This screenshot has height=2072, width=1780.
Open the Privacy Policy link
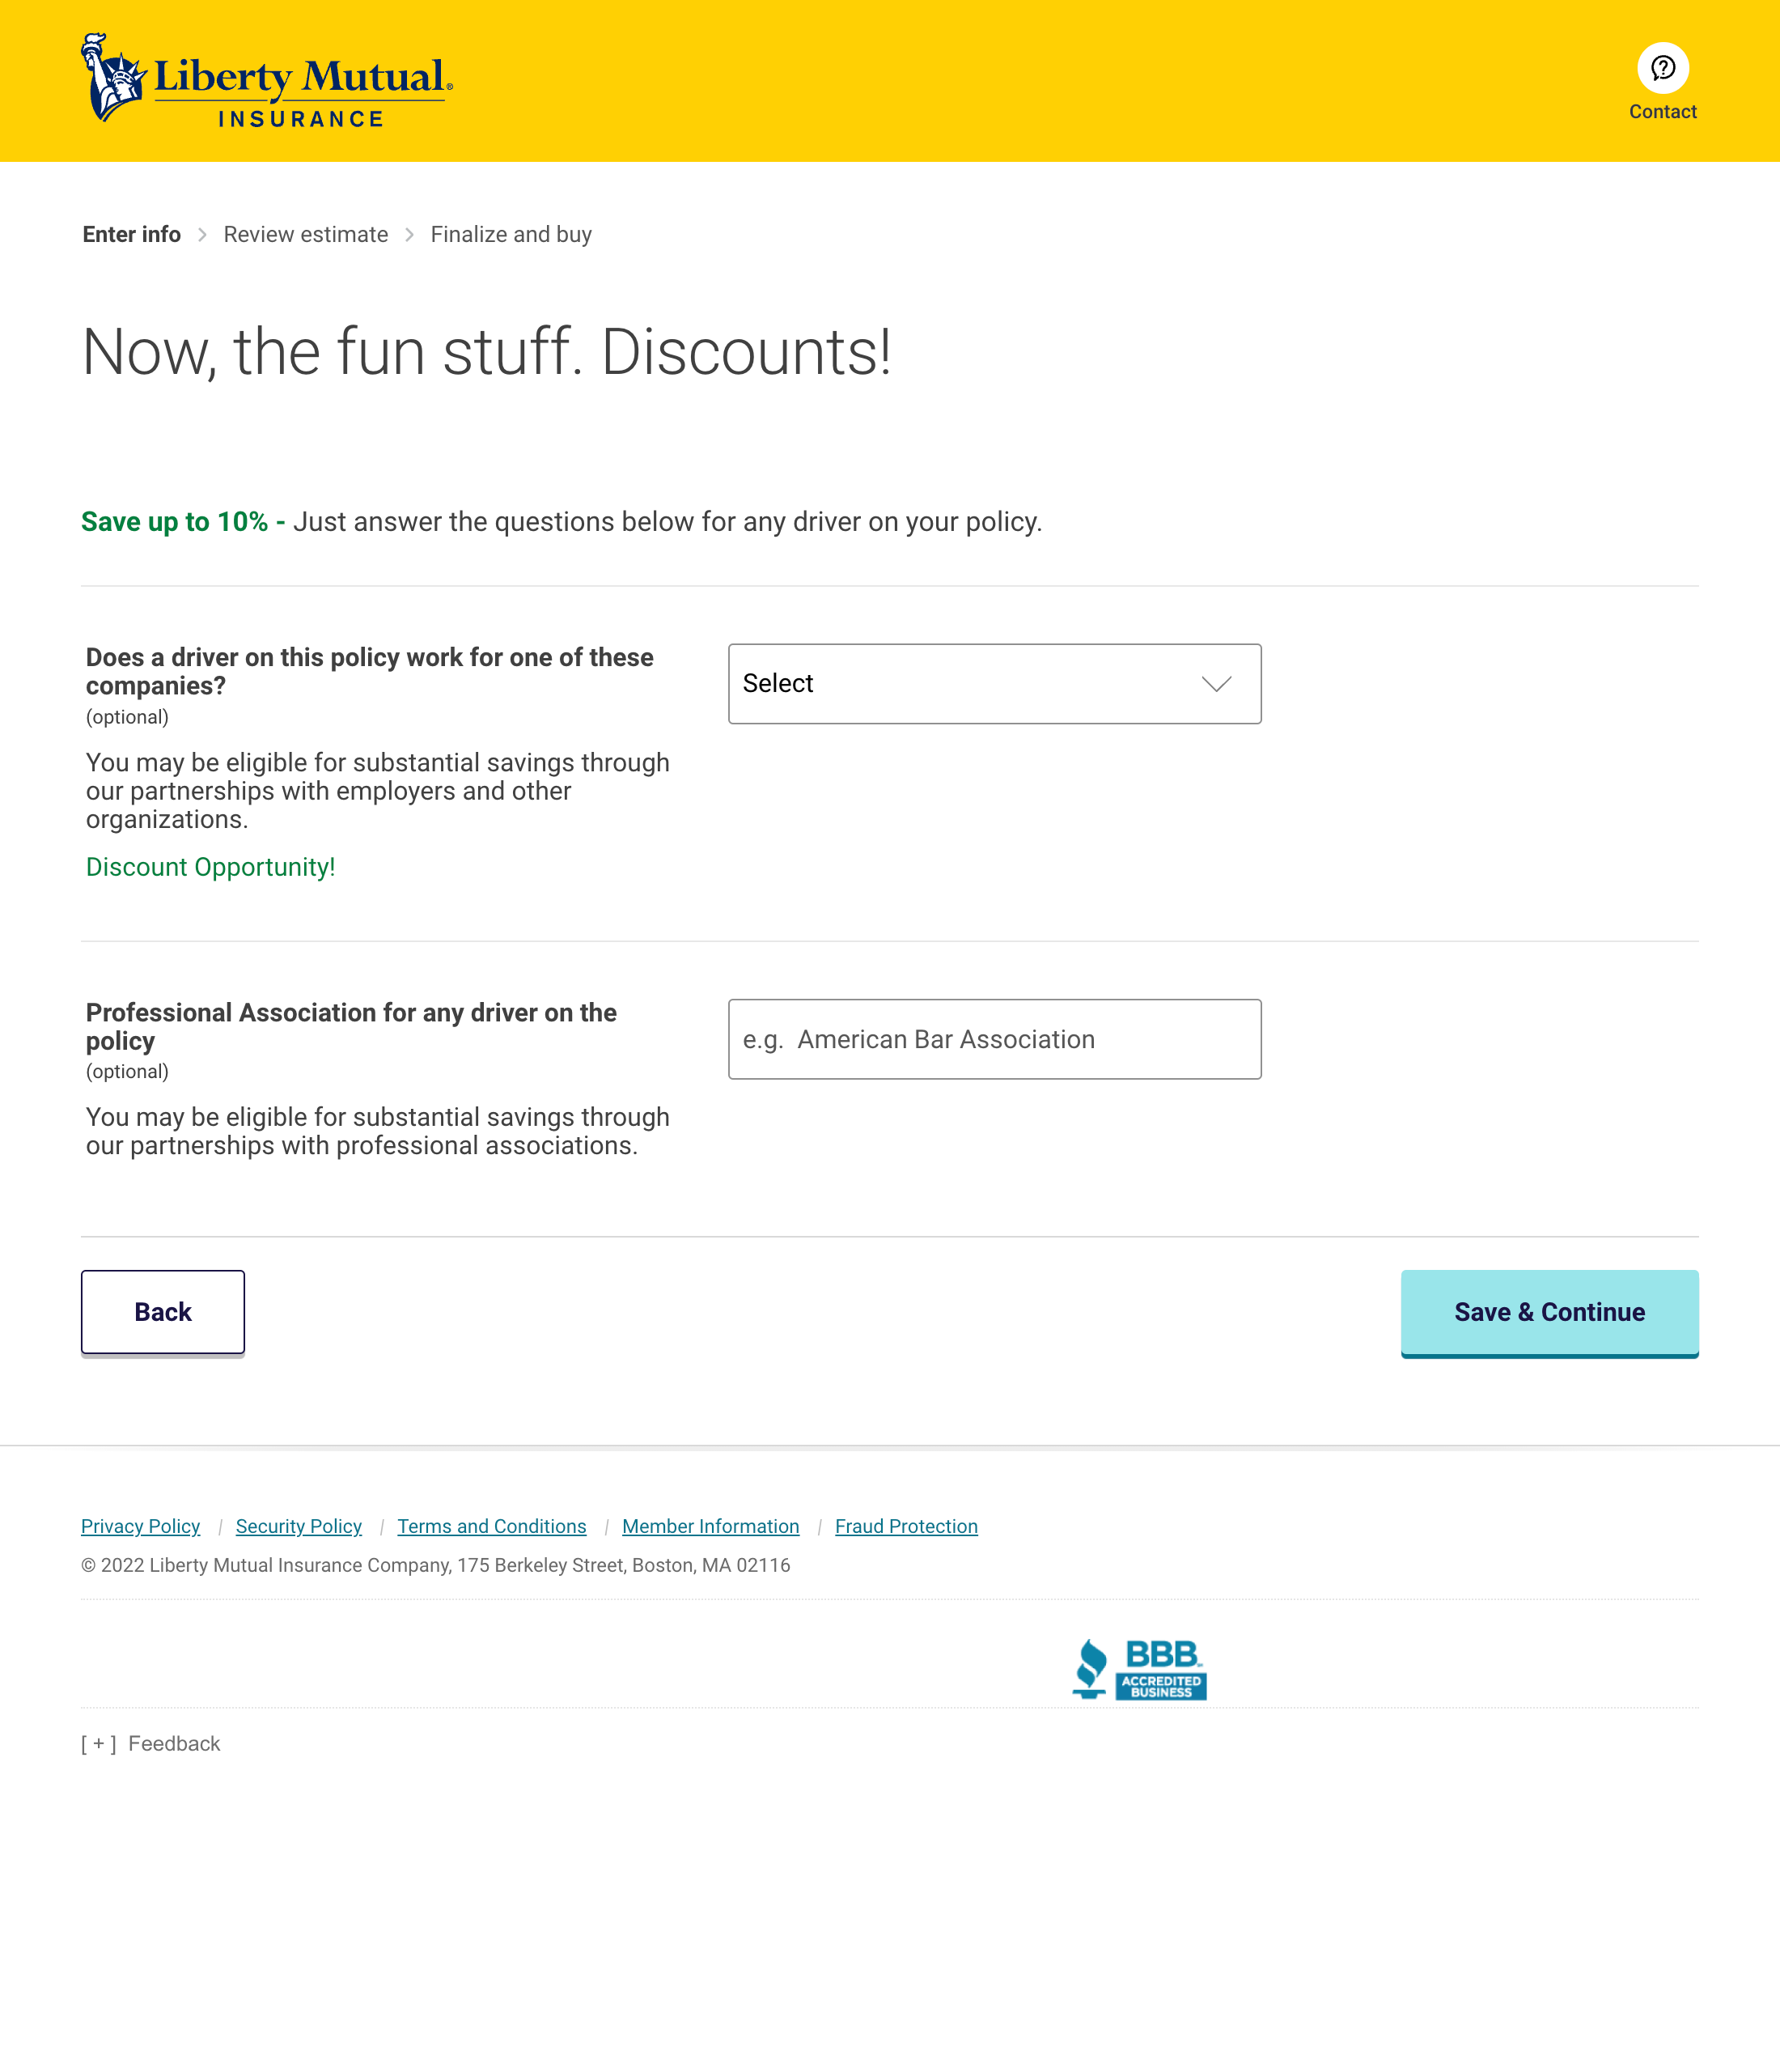(140, 1526)
